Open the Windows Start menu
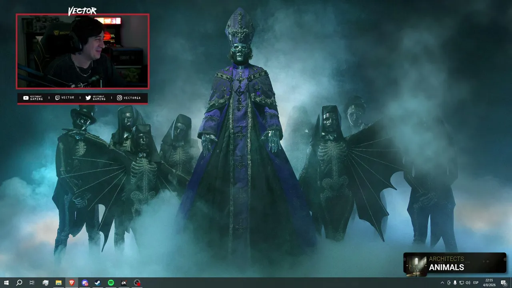512x288 pixels. pyautogui.click(x=6, y=283)
